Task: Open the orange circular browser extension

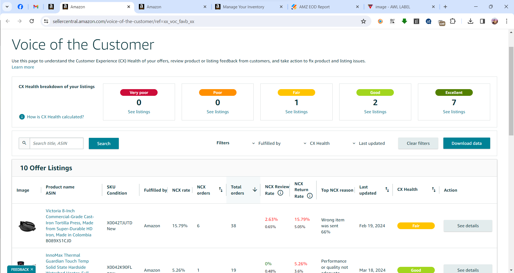Action: [x=380, y=21]
